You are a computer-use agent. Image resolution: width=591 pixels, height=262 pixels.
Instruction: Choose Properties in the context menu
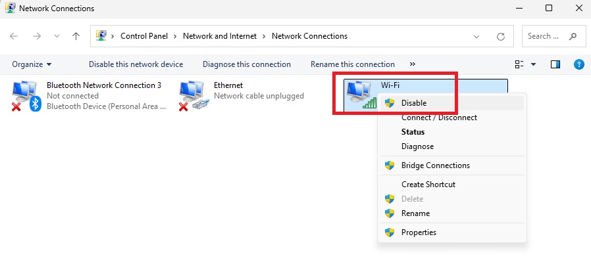click(x=451, y=232)
